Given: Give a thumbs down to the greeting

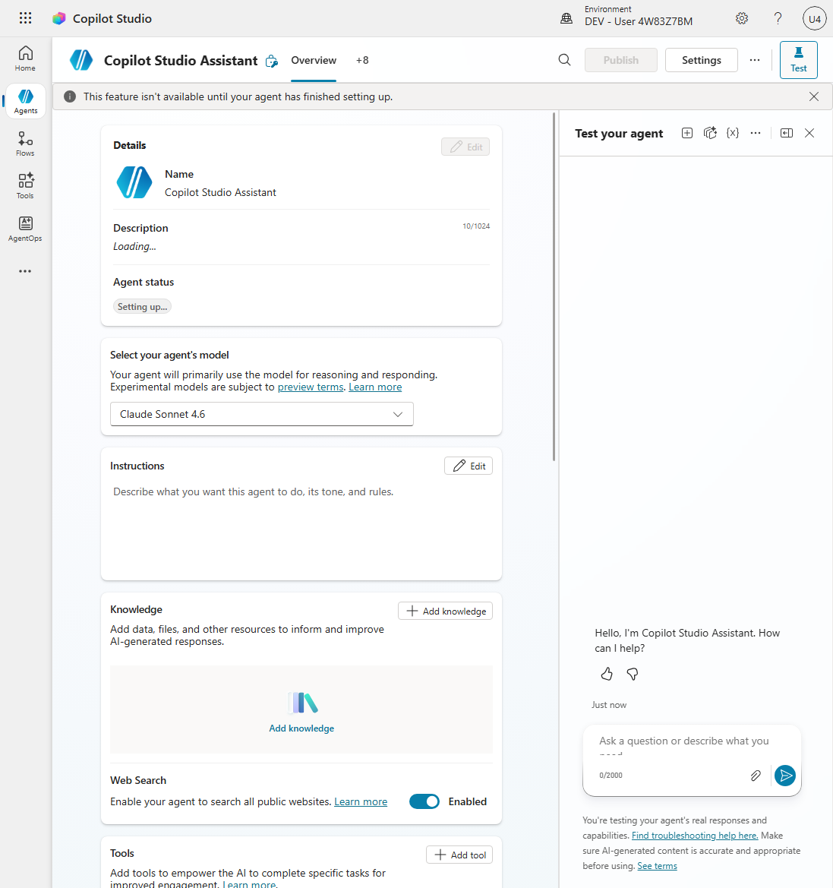Looking at the screenshot, I should point(633,674).
